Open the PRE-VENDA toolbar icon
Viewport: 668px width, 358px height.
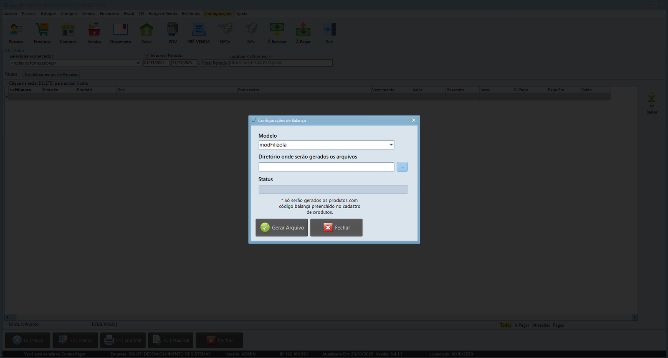(199, 30)
